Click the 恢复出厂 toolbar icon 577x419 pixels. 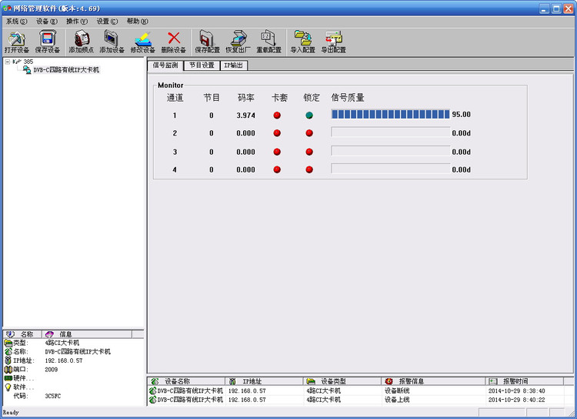point(238,39)
